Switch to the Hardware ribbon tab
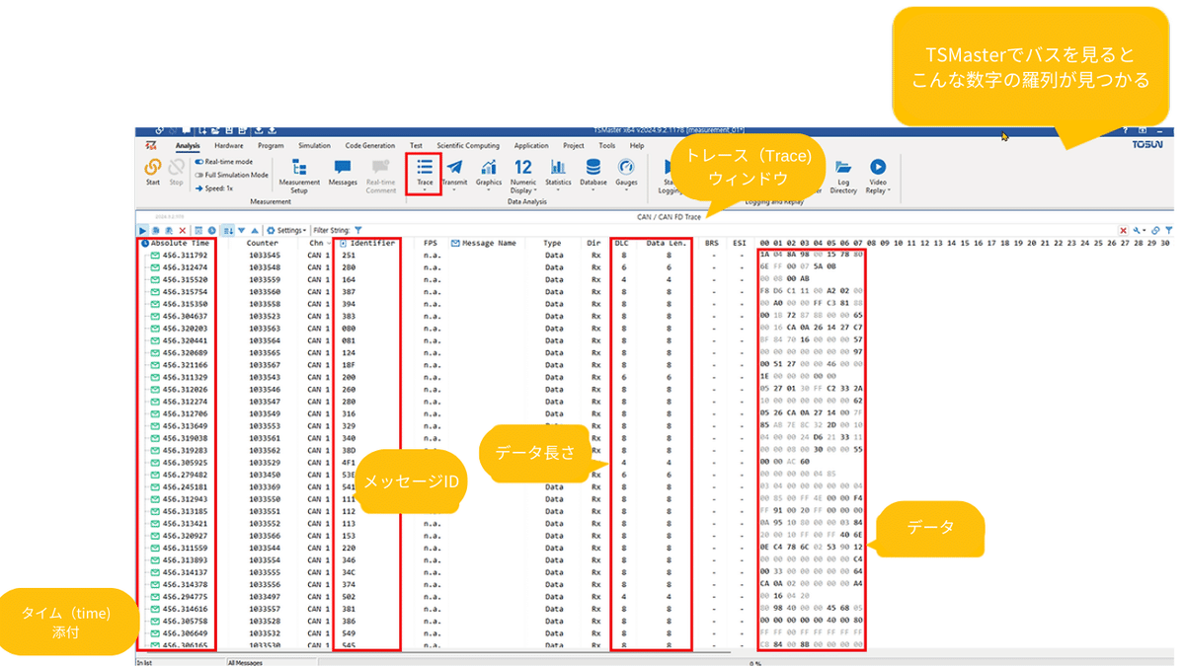This screenshot has width=1185, height=666. (229, 145)
